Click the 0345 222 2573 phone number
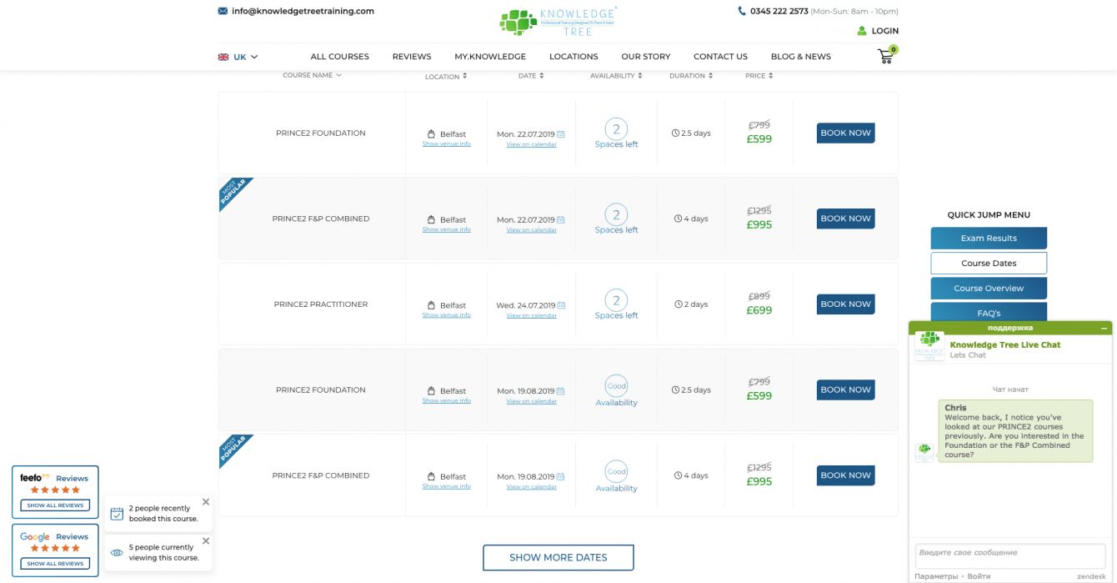 pos(779,11)
